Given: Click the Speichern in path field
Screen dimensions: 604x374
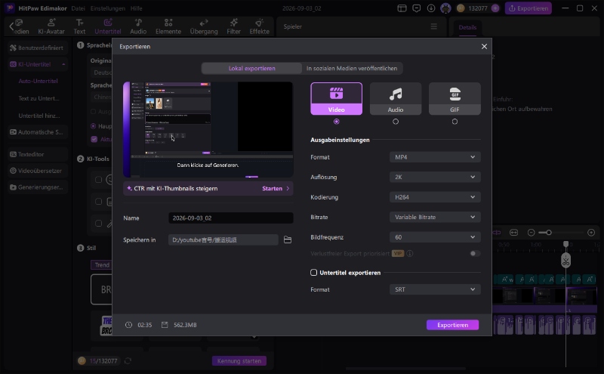Looking at the screenshot, I should 223,240.
